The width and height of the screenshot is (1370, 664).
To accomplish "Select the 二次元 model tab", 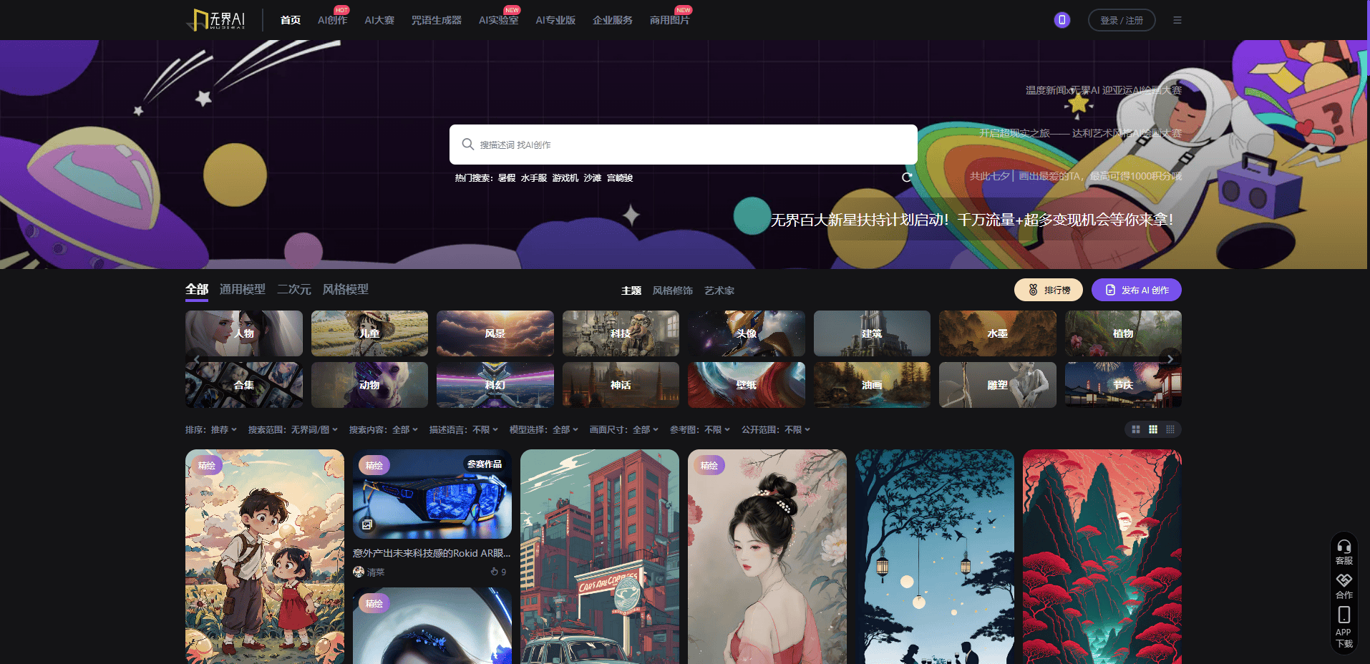I will click(x=293, y=290).
